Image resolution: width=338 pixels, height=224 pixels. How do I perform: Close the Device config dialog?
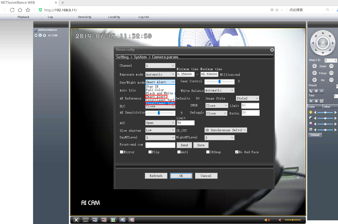[272, 50]
